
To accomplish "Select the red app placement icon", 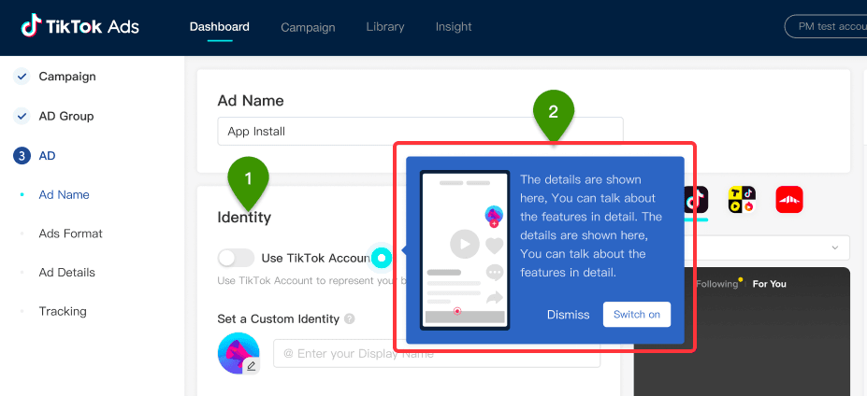I will click(788, 199).
